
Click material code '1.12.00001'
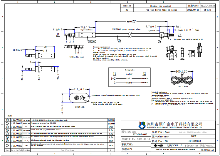(x=16, y=120)
